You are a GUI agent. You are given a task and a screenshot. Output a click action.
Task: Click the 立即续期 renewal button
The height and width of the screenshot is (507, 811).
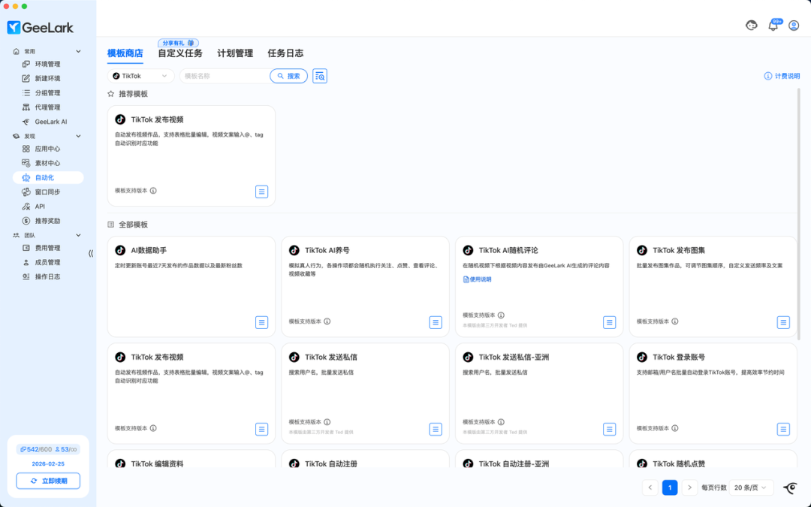click(x=47, y=481)
